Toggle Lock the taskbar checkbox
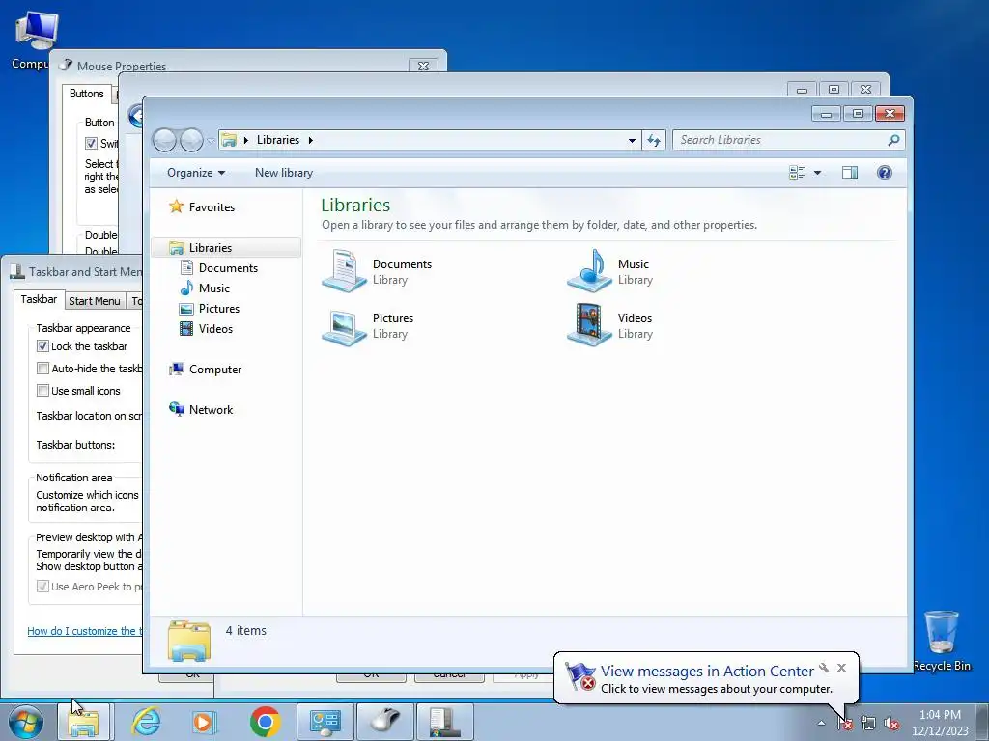Image resolution: width=989 pixels, height=741 pixels. [x=42, y=346]
